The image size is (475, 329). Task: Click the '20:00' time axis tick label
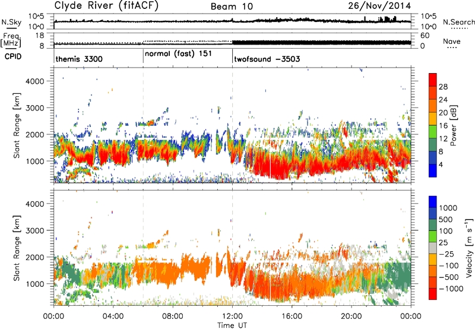tap(351, 317)
